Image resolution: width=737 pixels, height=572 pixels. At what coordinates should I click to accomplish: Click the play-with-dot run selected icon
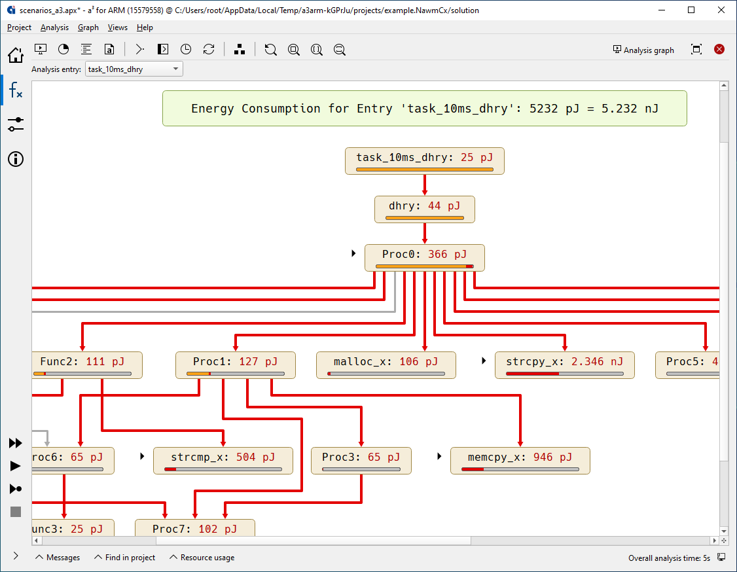tap(16, 489)
